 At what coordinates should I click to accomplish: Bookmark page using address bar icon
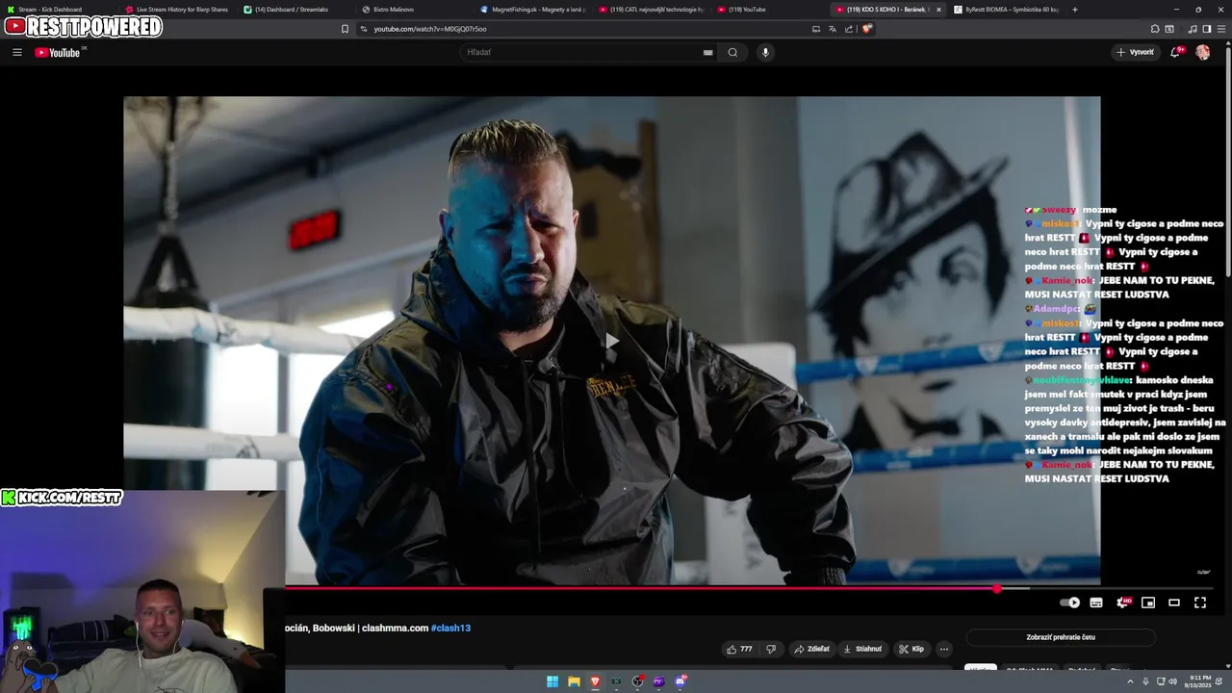pos(345,29)
